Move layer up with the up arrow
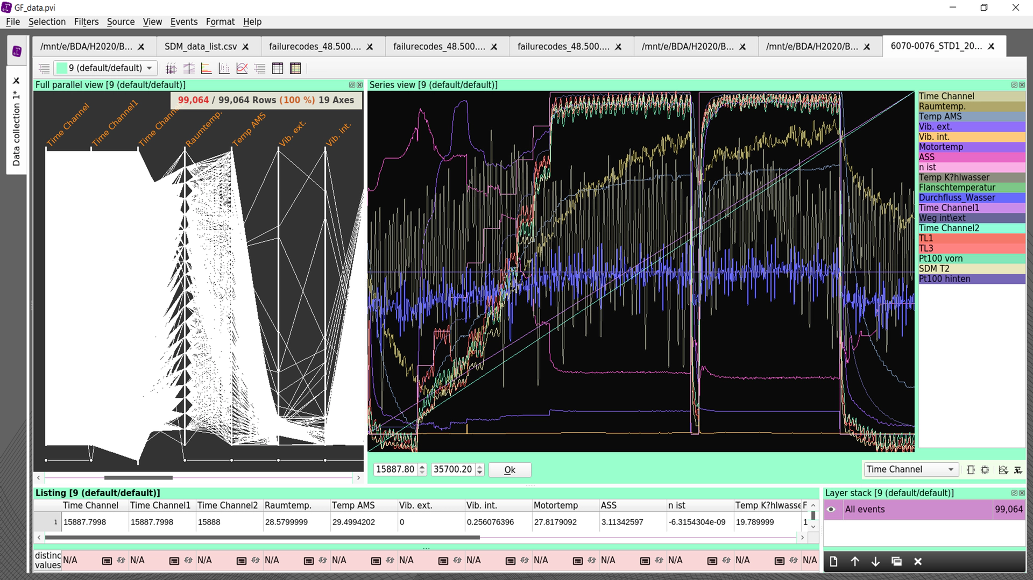Screen dimensions: 1033x580 point(855,561)
